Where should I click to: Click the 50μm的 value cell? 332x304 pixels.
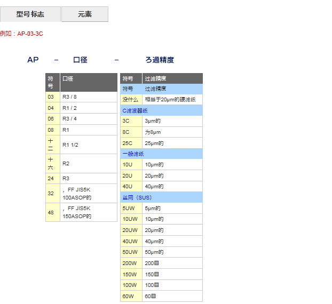(x=172, y=252)
